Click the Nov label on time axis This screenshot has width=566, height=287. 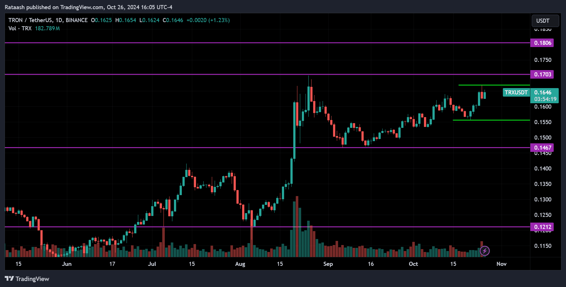point(501,264)
